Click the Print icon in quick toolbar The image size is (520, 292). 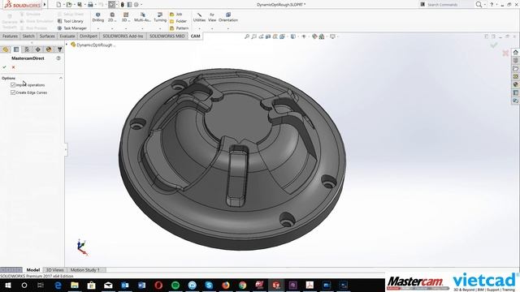pyautogui.click(x=90, y=5)
